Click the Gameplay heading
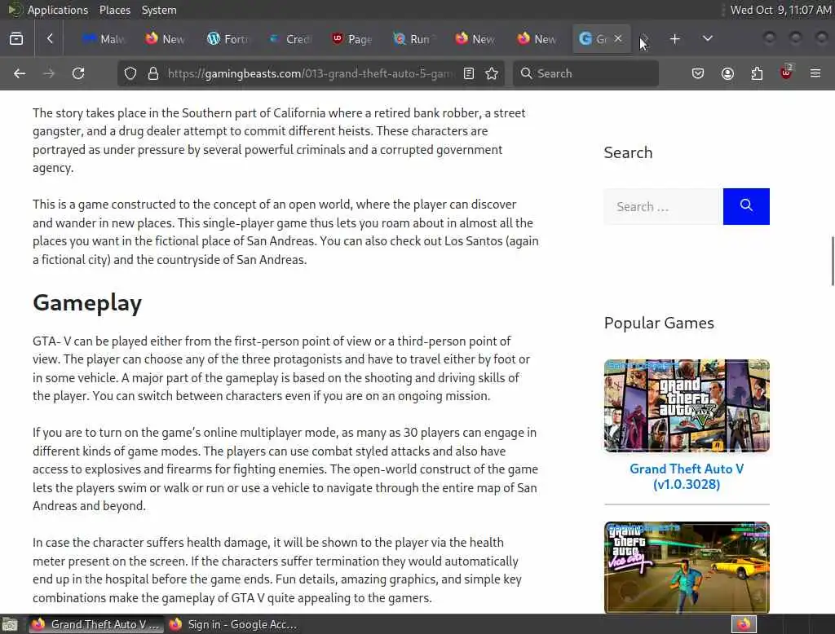The image size is (835, 634). [87, 303]
